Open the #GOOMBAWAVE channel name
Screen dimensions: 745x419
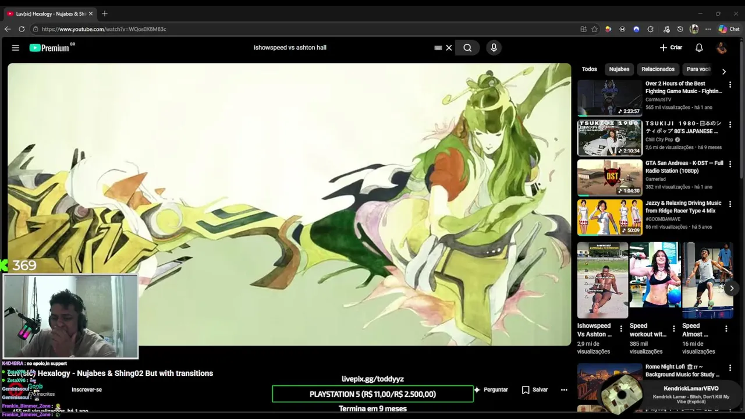coord(663,219)
